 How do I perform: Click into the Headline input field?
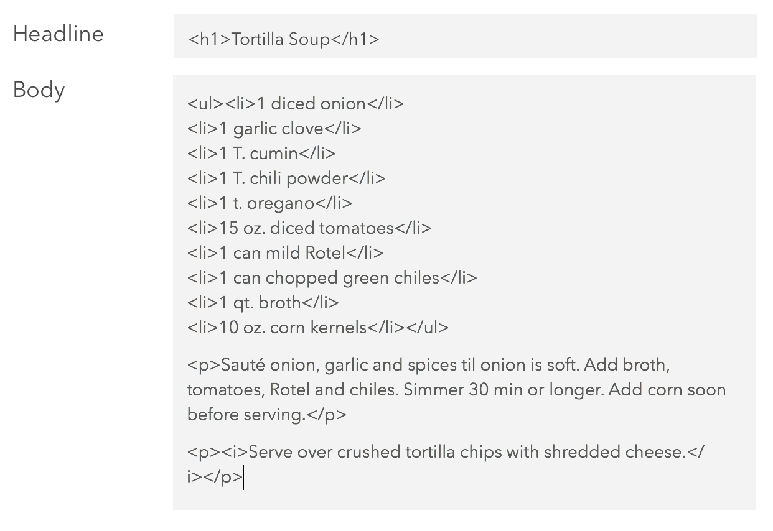465,36
